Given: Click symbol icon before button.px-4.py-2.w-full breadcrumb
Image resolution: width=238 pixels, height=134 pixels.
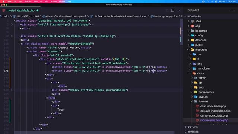Looking at the screenshot, I should coord(152,16).
